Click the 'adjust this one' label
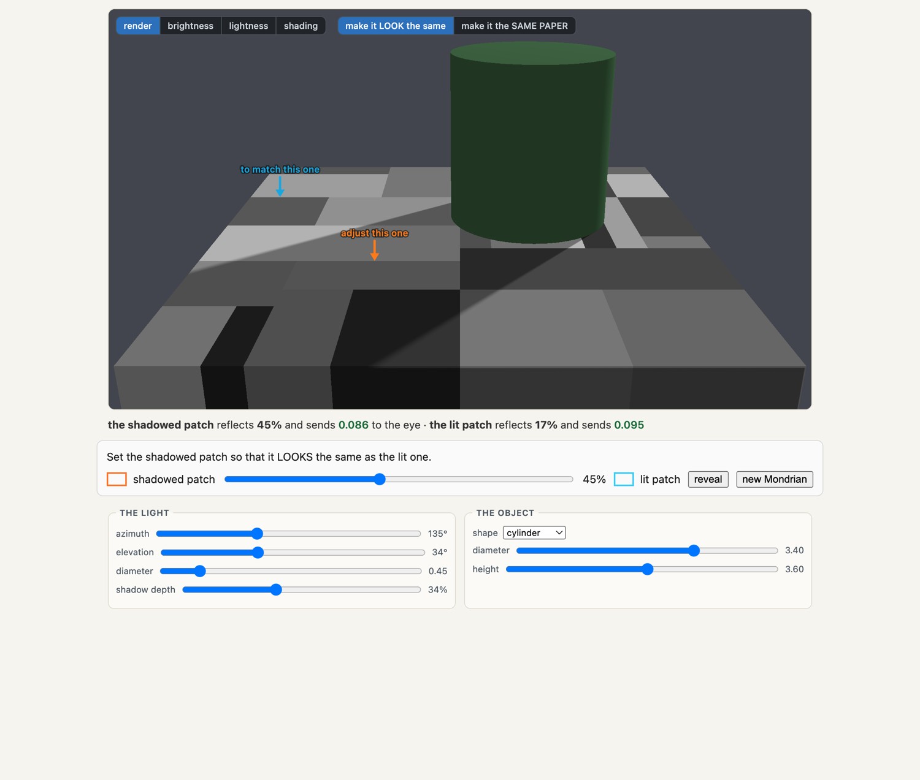This screenshot has height=780, width=920. tap(374, 233)
